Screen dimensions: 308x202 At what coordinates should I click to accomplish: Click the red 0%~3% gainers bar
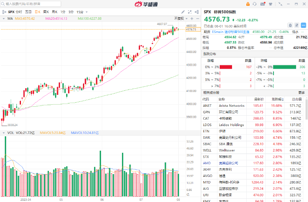coord(226,67)
